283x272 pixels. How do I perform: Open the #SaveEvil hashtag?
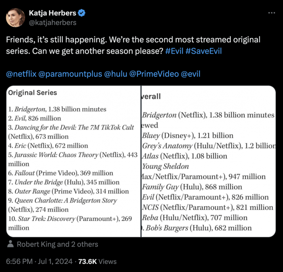click(x=203, y=51)
